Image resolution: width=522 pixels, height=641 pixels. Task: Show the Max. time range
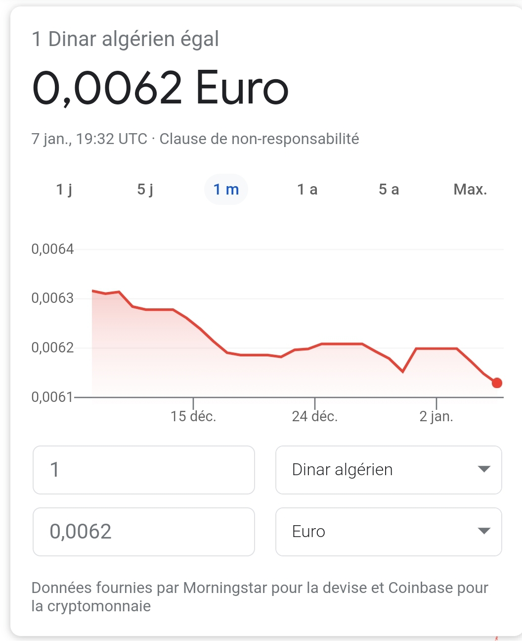click(470, 190)
